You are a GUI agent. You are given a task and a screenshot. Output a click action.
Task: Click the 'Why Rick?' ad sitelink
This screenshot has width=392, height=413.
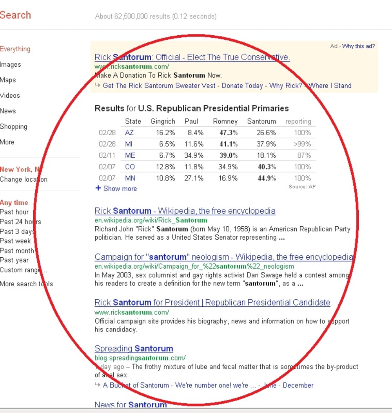click(286, 86)
